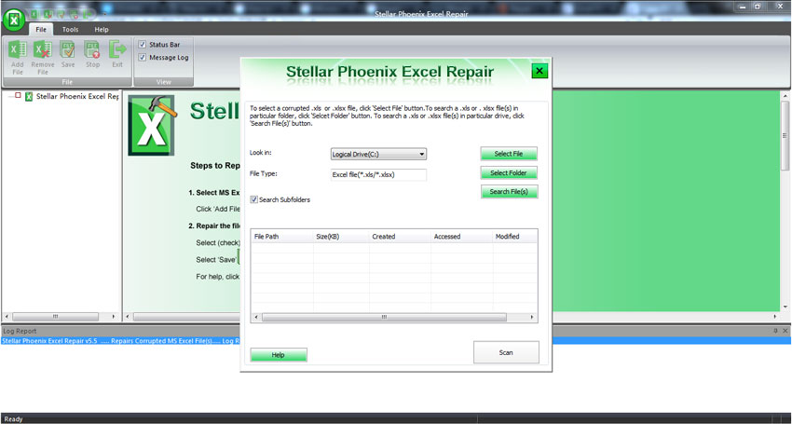Uncheck Search Subfolders
The height and width of the screenshot is (424, 792).
point(254,199)
